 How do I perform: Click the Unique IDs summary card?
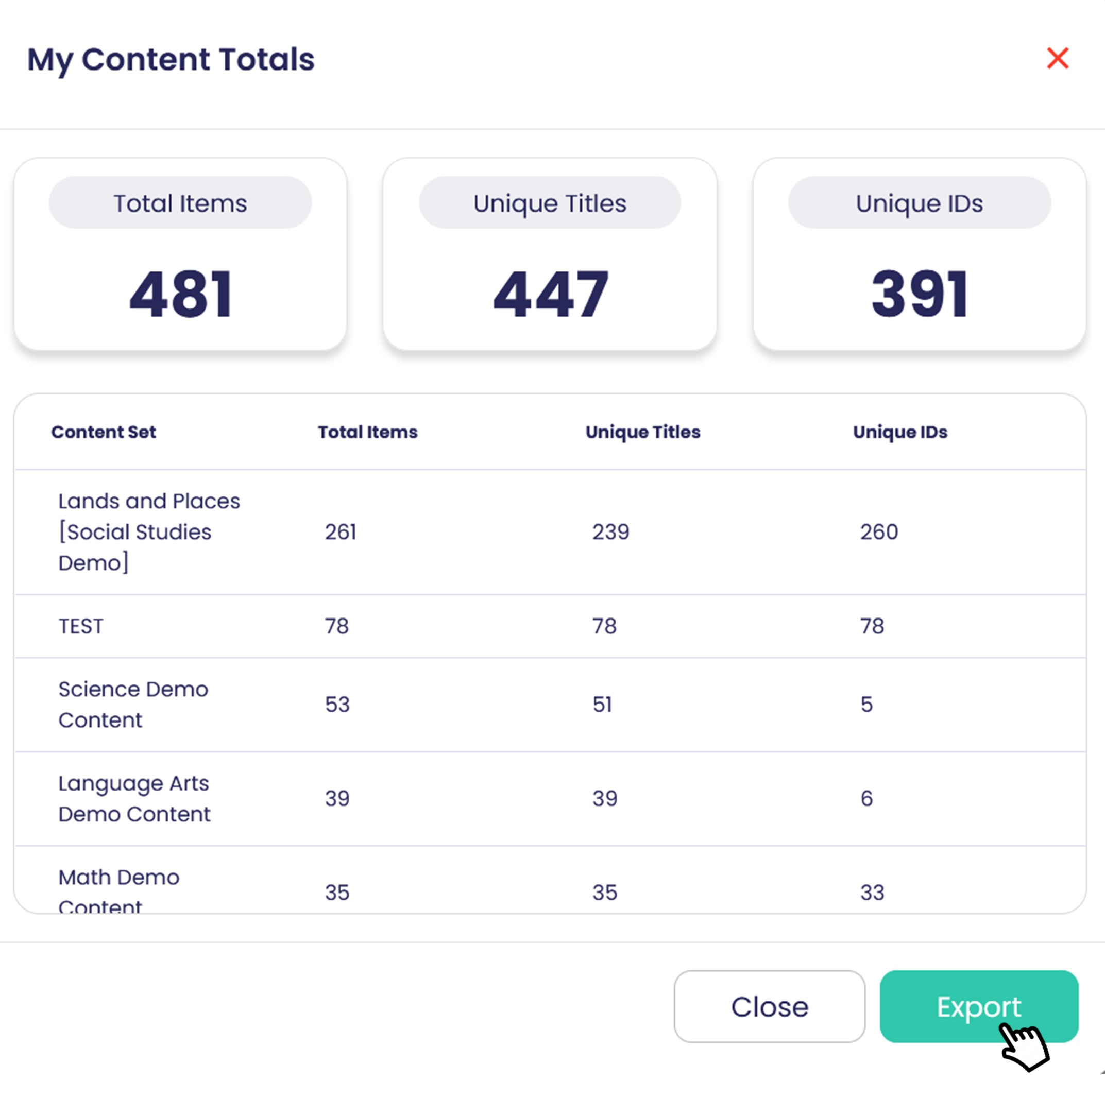coord(919,254)
